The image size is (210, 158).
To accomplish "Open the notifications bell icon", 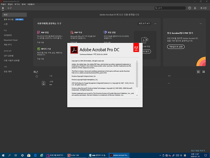I will click(x=195, y=8).
